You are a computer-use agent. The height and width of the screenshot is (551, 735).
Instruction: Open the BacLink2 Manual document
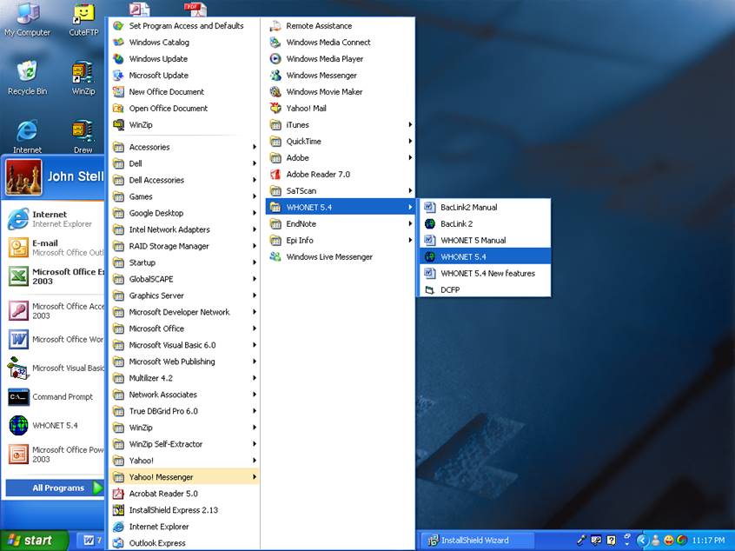pos(468,207)
